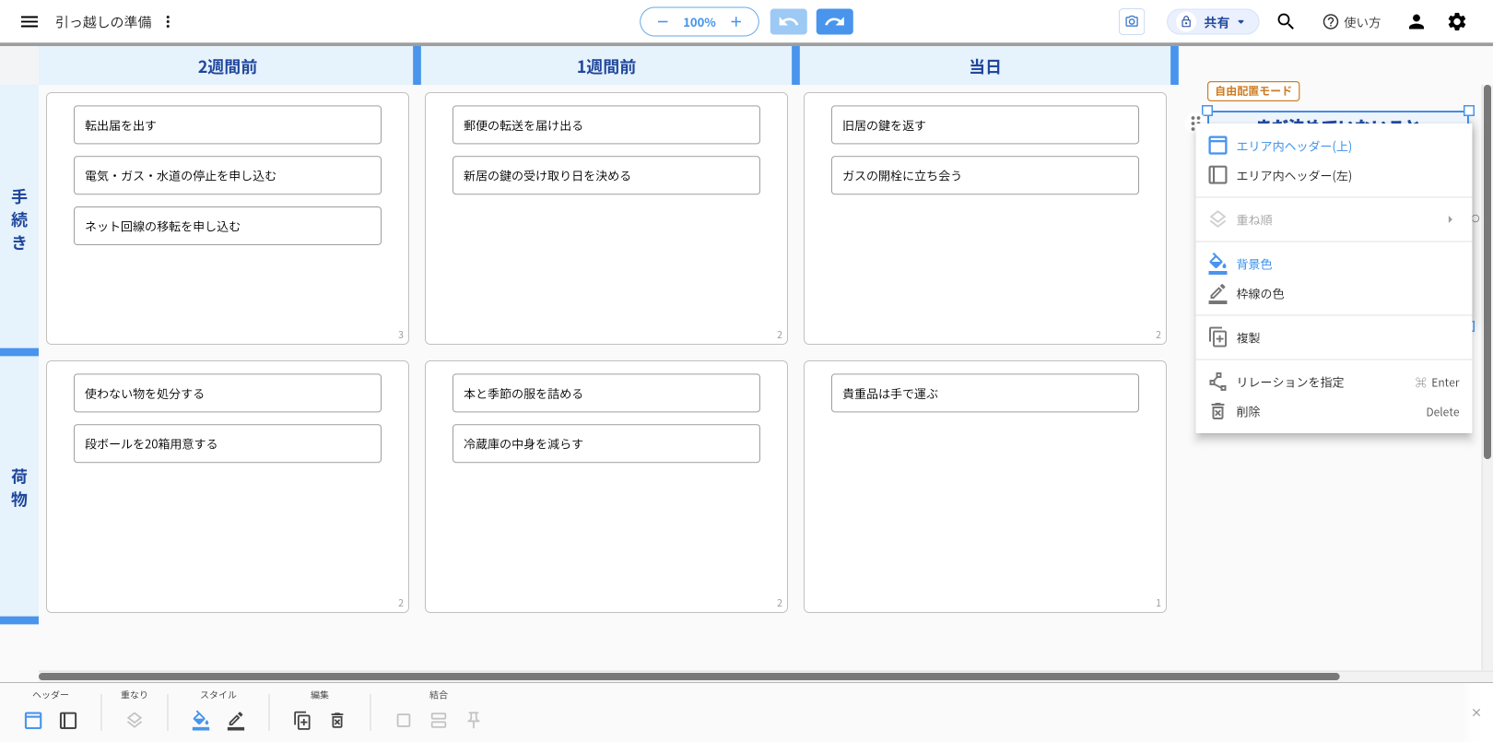Toggle left header icon in bottom toolbar
This screenshot has width=1493, height=742.
pos(68,721)
